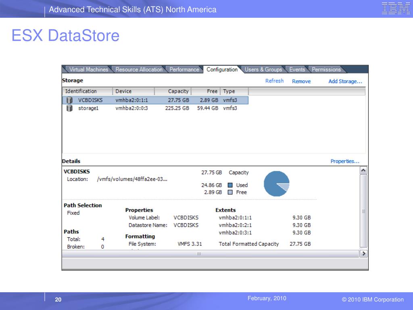
Task: Open datastore Properties... link
Action: [x=345, y=161]
